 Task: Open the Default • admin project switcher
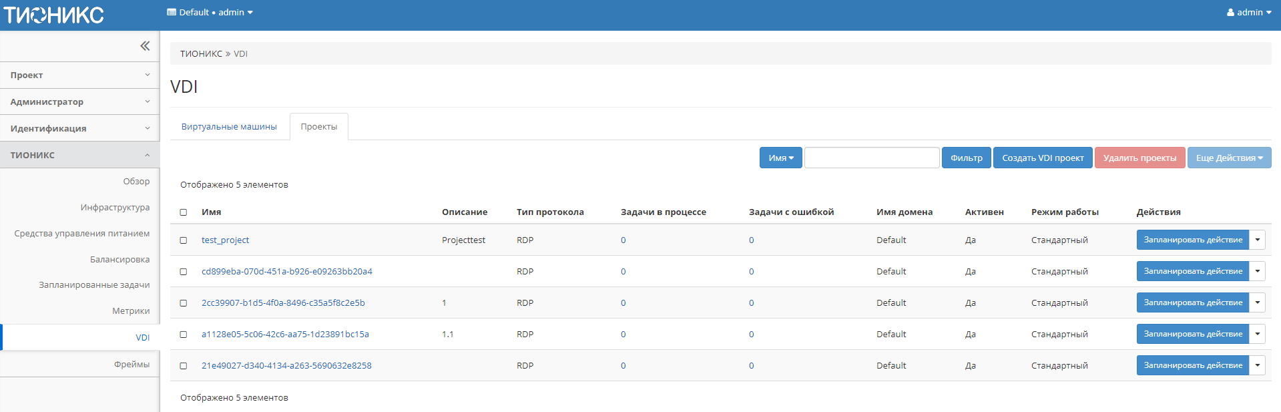tap(210, 12)
